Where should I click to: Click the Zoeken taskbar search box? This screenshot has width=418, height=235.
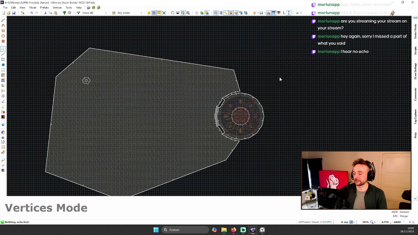pos(185,230)
